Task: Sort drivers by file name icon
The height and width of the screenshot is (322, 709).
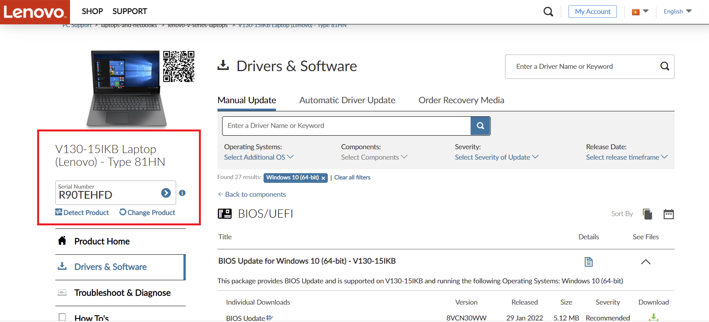Action: point(647,214)
